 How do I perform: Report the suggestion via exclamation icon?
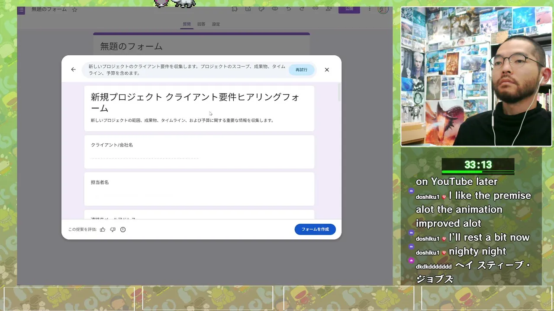coord(123,229)
